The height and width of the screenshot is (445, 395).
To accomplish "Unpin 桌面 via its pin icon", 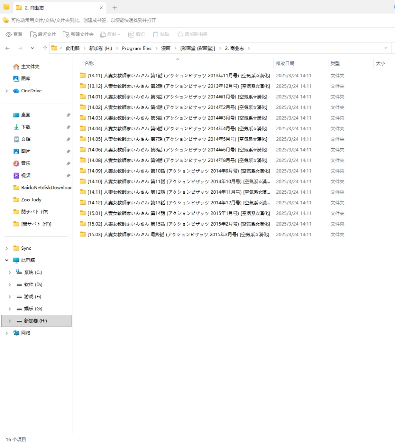I will 68,115.
